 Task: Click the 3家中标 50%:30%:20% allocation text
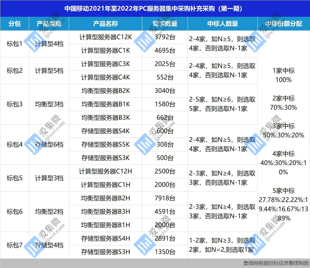(x=283, y=131)
